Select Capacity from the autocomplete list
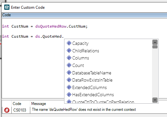 (80, 43)
